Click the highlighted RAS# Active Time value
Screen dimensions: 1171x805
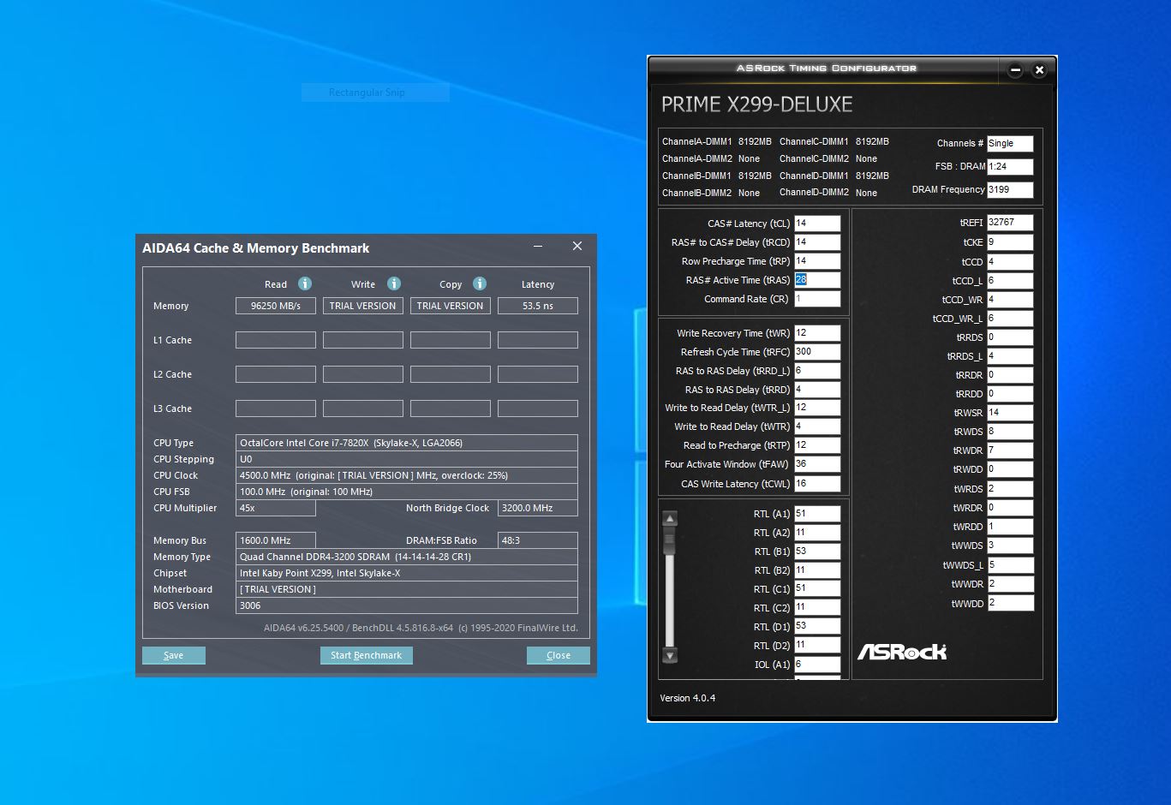tap(802, 279)
